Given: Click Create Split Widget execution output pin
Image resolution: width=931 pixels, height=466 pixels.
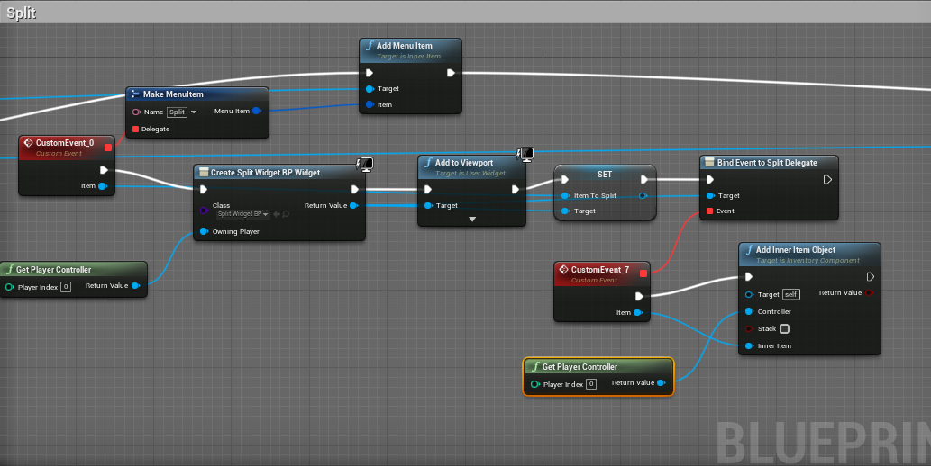Looking at the screenshot, I should (x=354, y=190).
